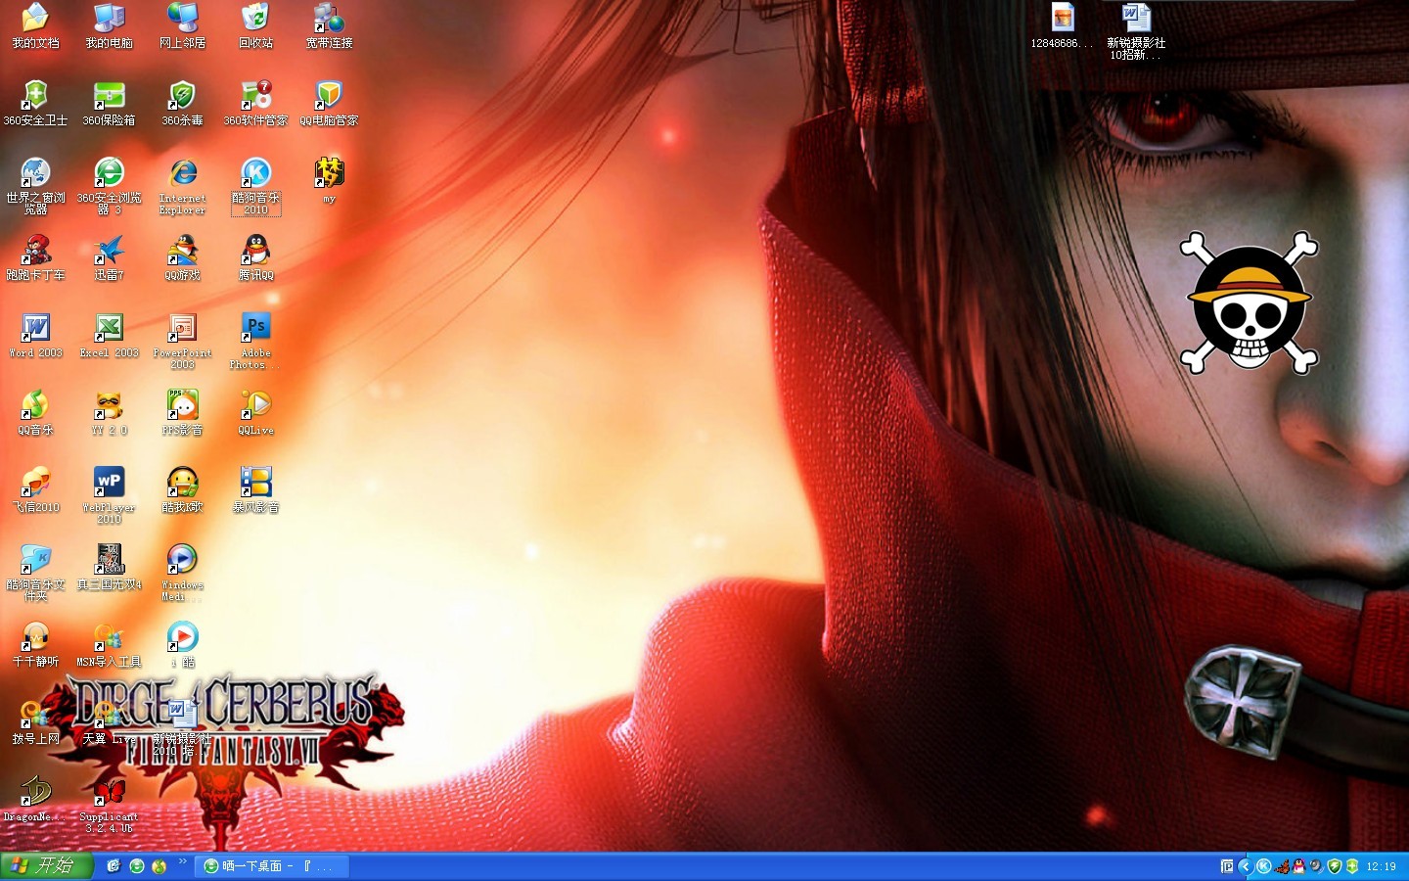Launch i酷 player shortcut

click(x=182, y=644)
